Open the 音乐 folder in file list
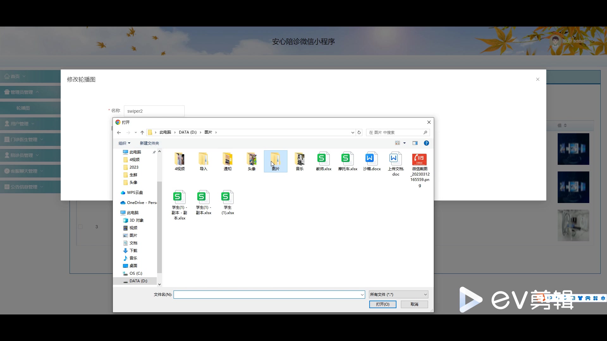The image size is (607, 341). pyautogui.click(x=299, y=161)
